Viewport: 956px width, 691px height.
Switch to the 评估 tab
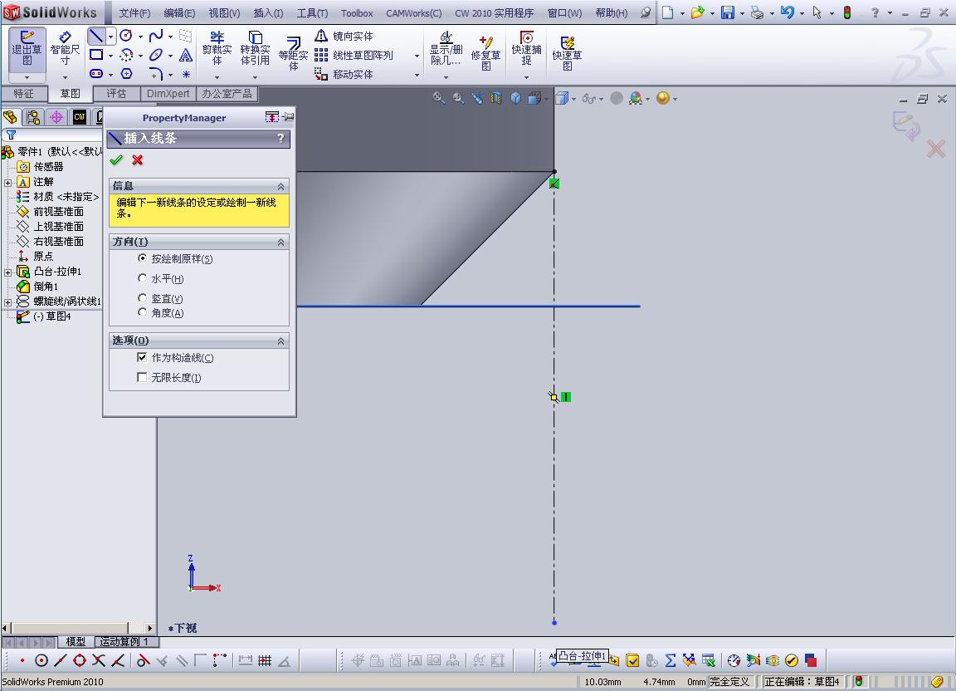pos(116,93)
